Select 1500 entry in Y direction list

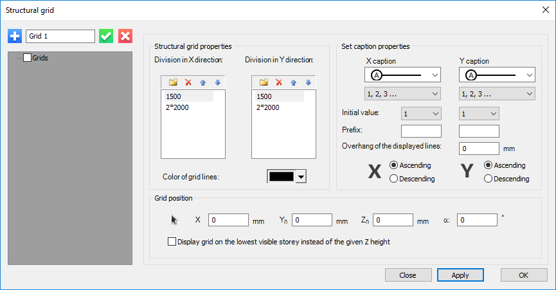[x=280, y=96]
